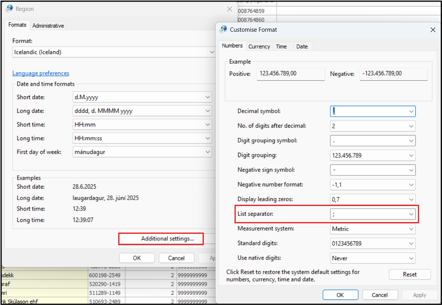Open the Digit grouping symbol dropdown
Screen dimensions: 442x305
(411, 141)
